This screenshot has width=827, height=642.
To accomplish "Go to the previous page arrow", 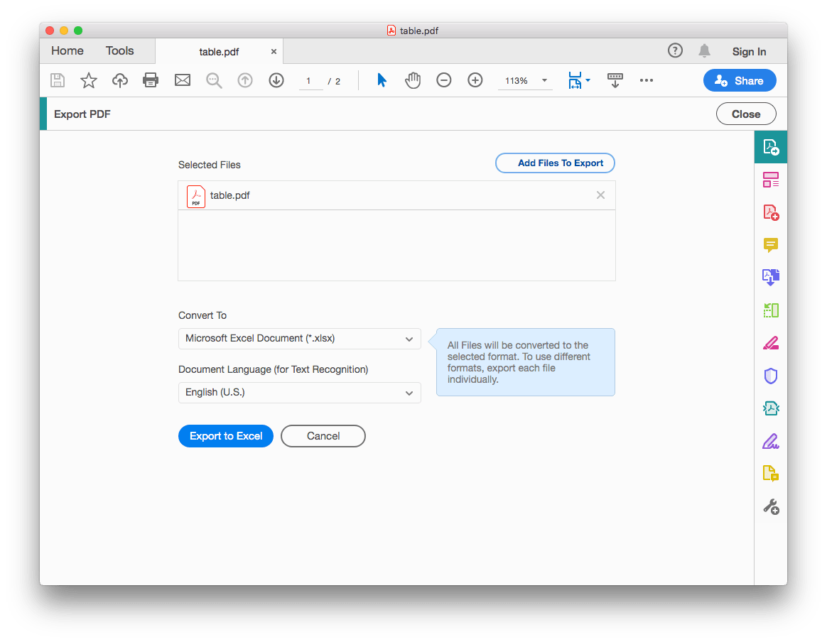I will [245, 80].
